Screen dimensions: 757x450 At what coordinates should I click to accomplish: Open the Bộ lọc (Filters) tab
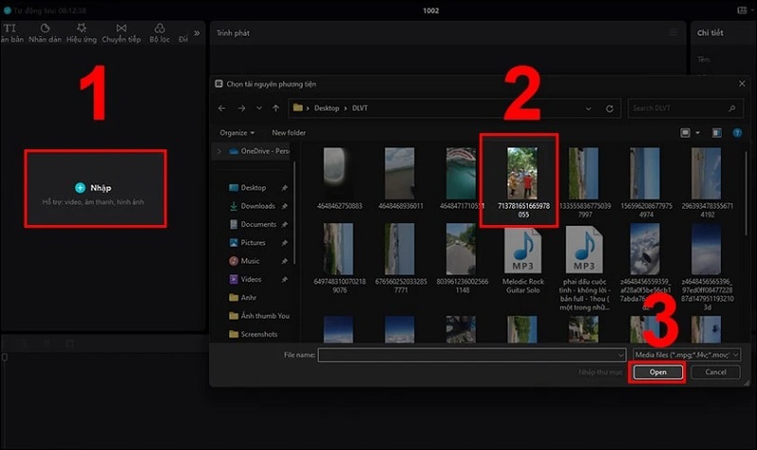pyautogui.click(x=159, y=34)
